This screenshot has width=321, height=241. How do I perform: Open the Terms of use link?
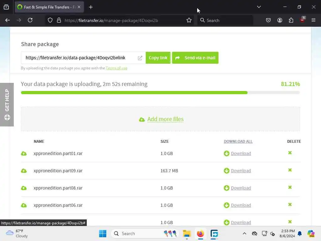[x=117, y=68]
